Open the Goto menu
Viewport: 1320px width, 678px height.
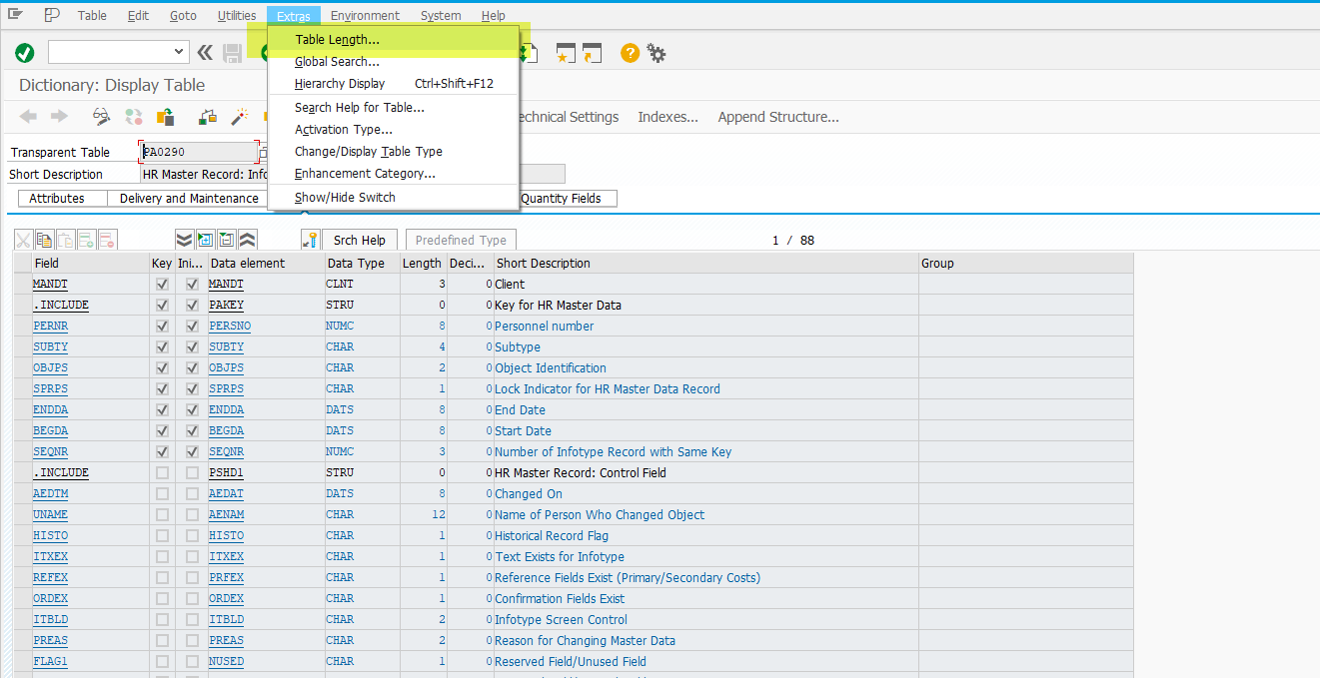pyautogui.click(x=183, y=16)
